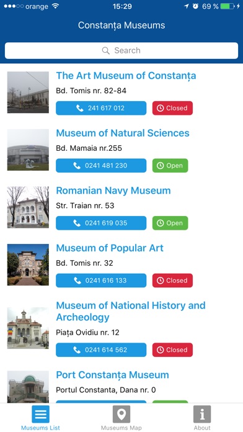Call Museum of Popular Art 0241 616 133
Viewport: 243px width, 432px height.
[101, 281]
